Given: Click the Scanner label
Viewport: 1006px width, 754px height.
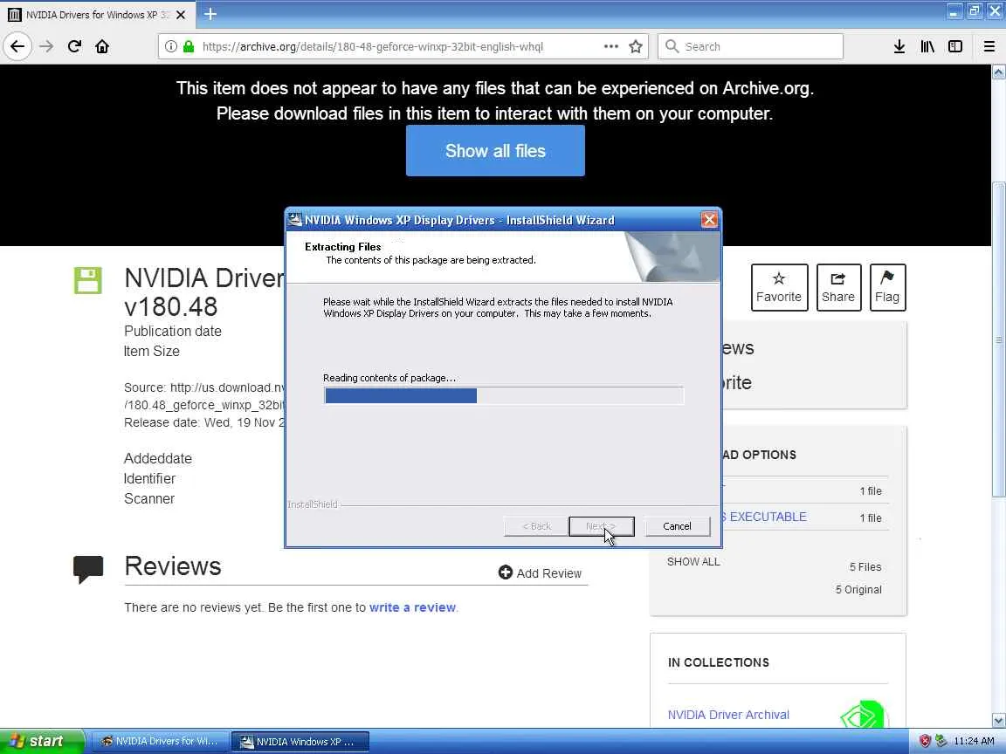Looking at the screenshot, I should [x=148, y=499].
